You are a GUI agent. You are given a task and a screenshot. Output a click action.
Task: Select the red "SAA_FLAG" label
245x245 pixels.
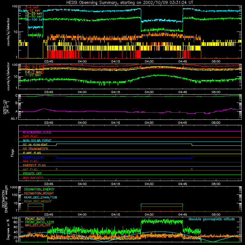[x=30, y=161]
